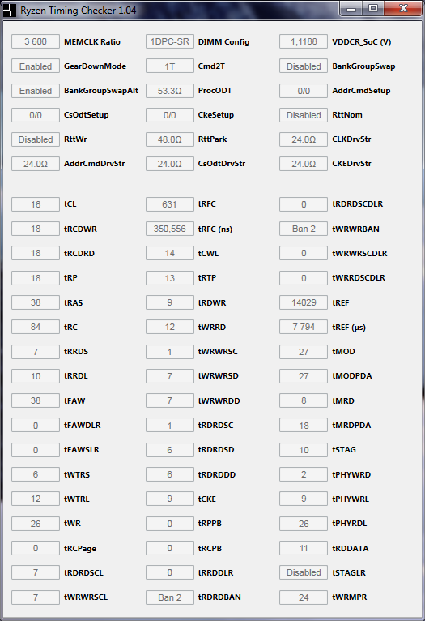
Task: Click the tFAWDLR label
Action: point(83,425)
